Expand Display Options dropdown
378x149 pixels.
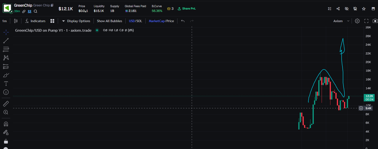point(76,21)
